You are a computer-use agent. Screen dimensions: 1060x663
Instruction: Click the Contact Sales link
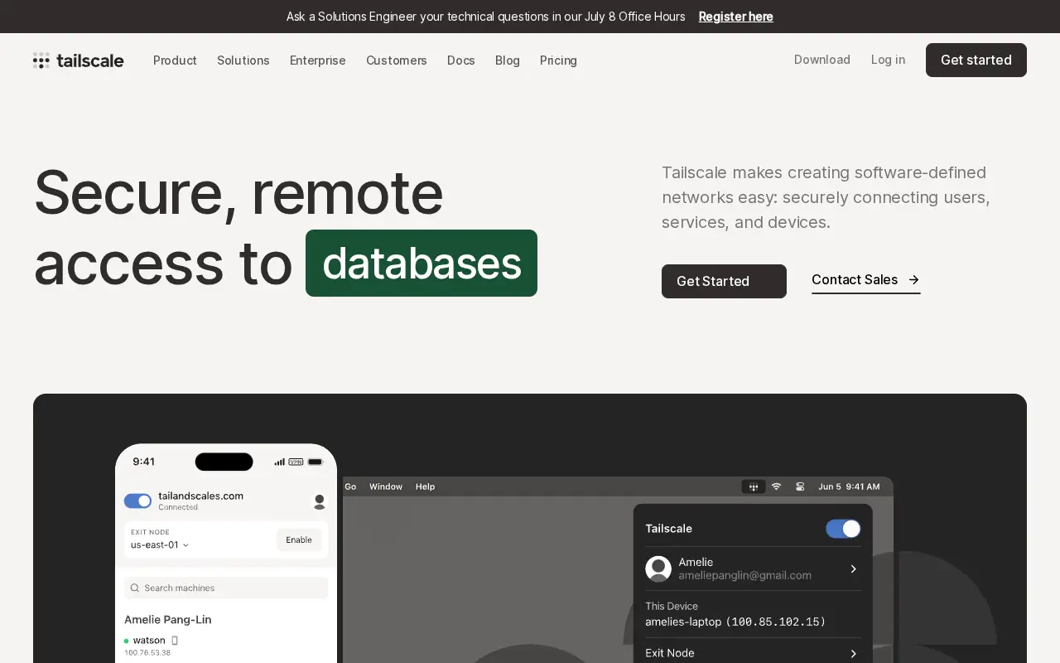[865, 280]
